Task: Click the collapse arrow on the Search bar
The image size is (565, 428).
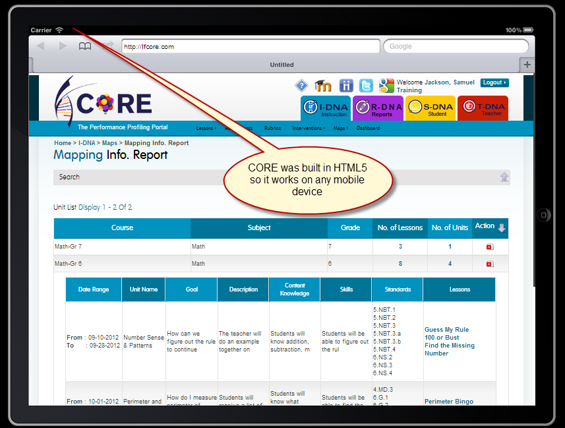Action: coord(504,177)
